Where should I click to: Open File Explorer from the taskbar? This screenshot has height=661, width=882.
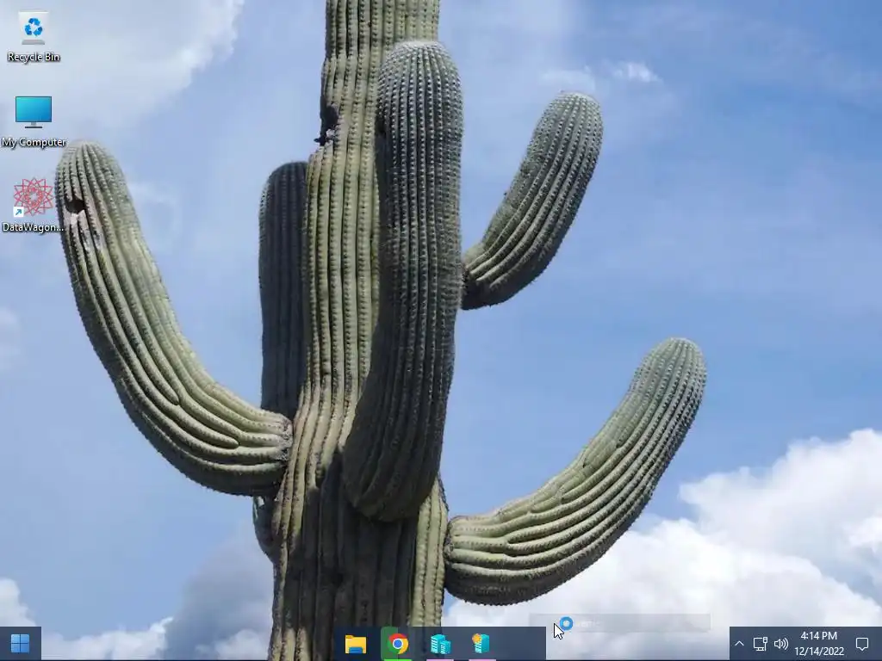tap(356, 644)
